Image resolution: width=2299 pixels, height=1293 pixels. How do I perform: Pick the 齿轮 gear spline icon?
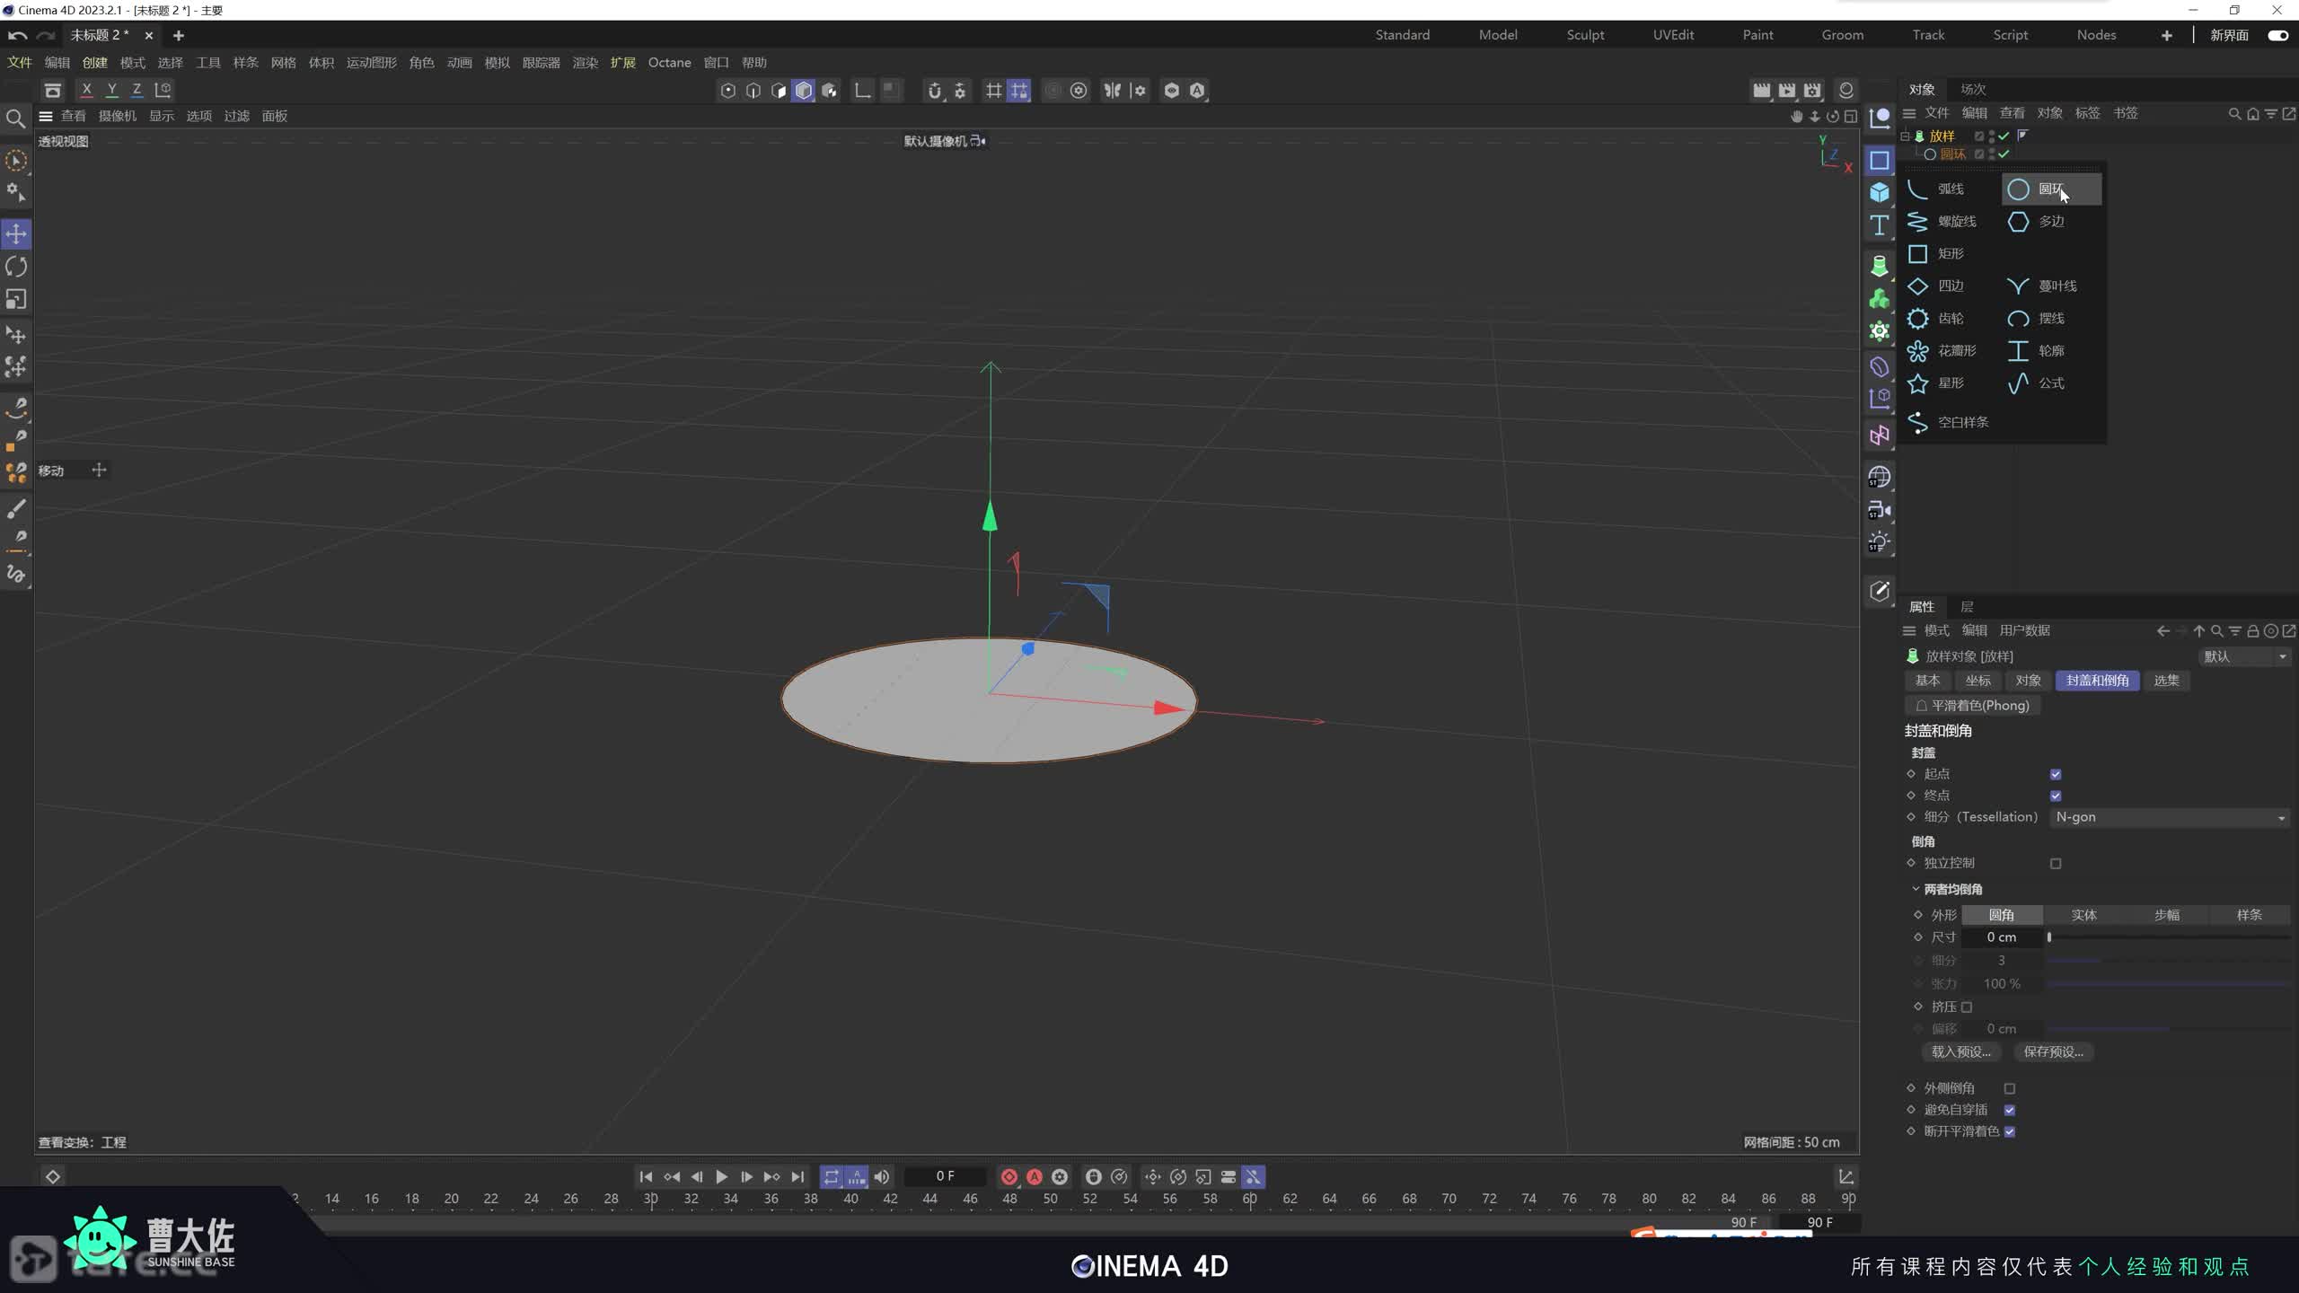click(1917, 319)
